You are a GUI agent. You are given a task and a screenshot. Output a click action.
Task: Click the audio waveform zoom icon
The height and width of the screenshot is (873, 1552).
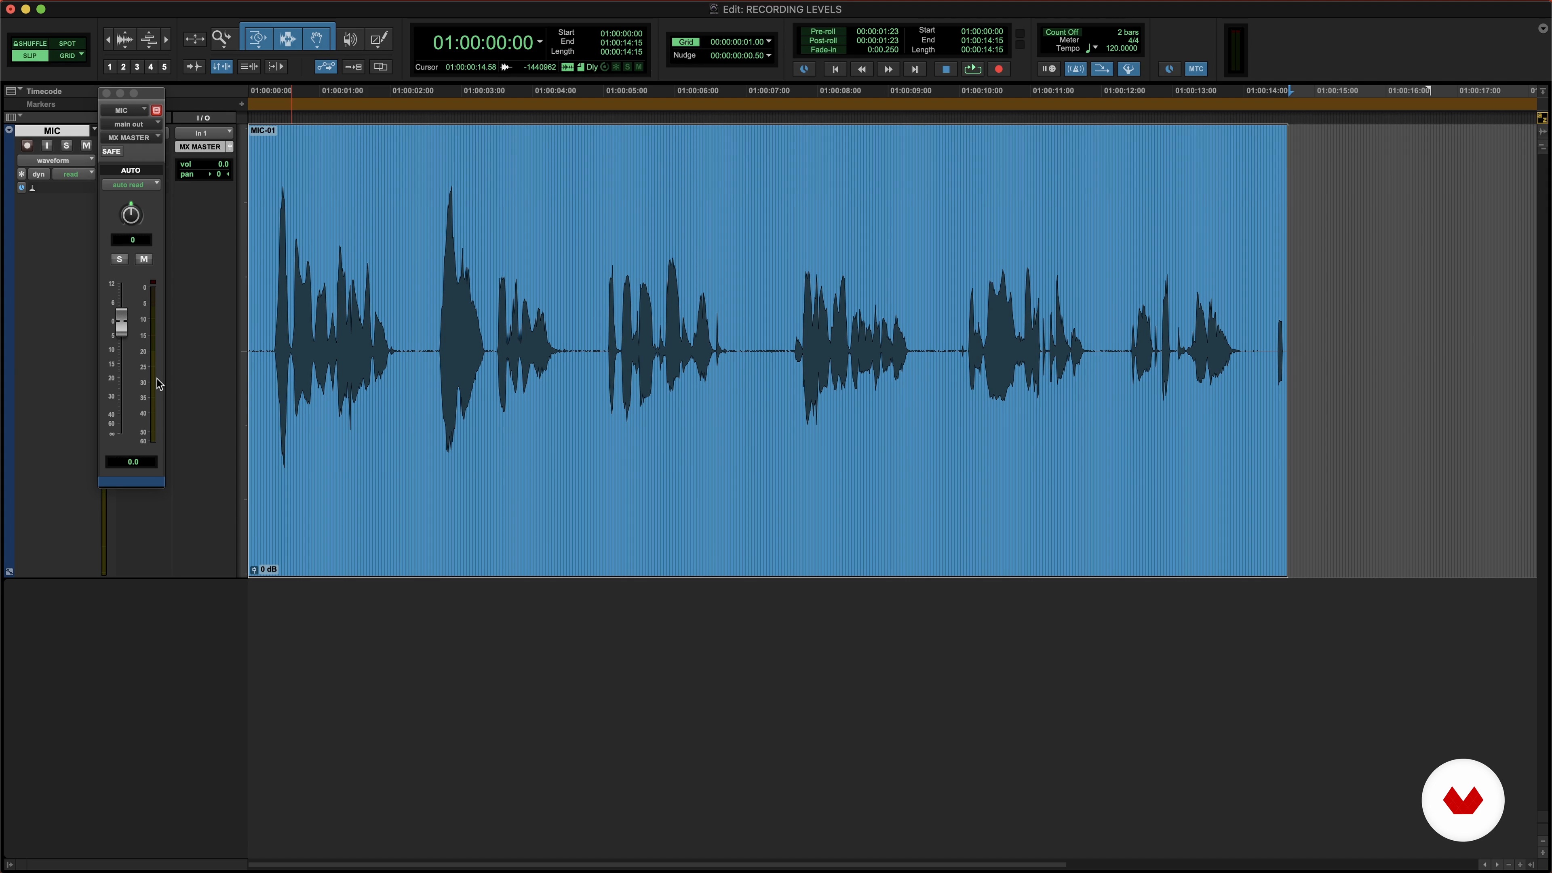(x=125, y=39)
